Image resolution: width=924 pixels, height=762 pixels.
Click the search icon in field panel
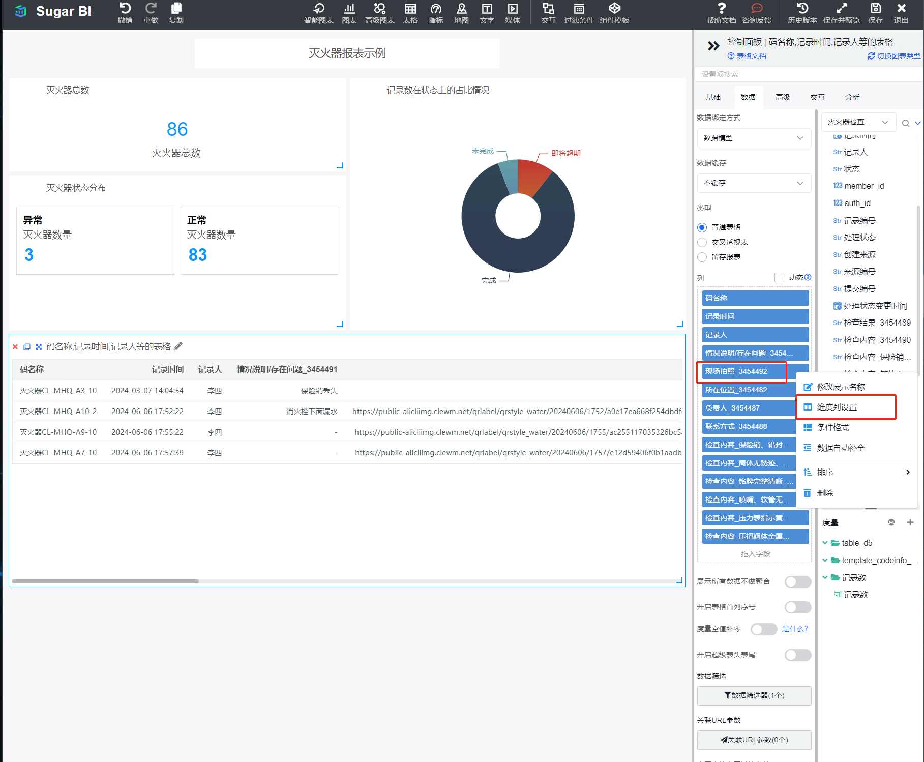point(906,123)
